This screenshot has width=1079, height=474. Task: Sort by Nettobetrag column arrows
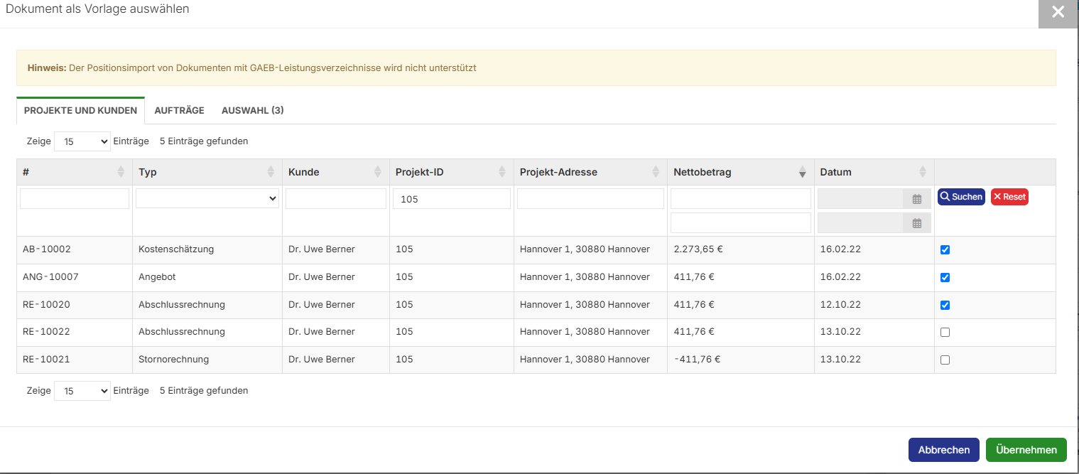803,172
